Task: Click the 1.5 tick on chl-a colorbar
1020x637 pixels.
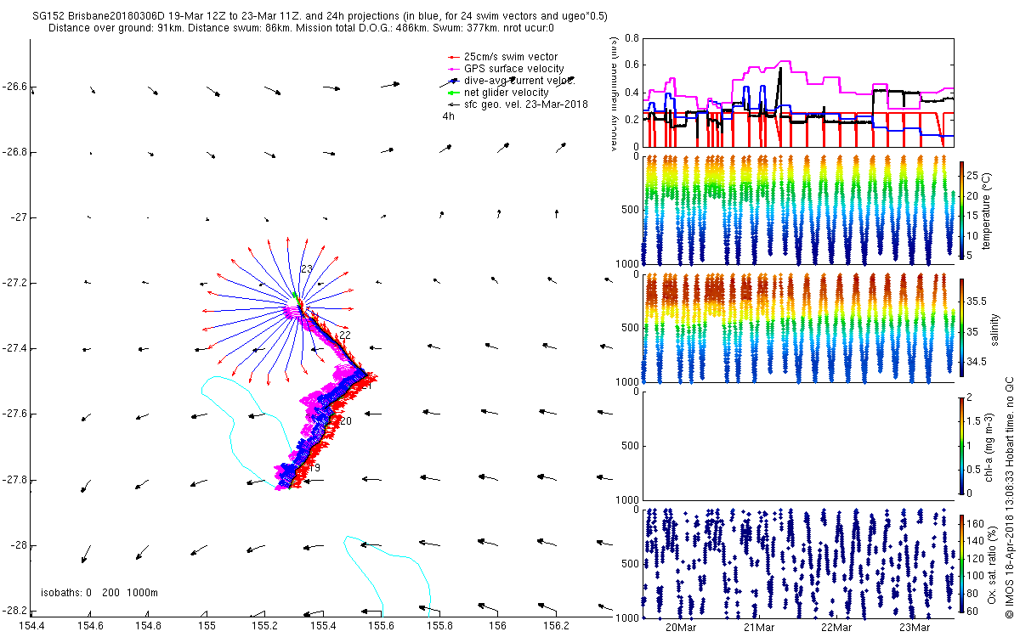Action: click(x=974, y=422)
